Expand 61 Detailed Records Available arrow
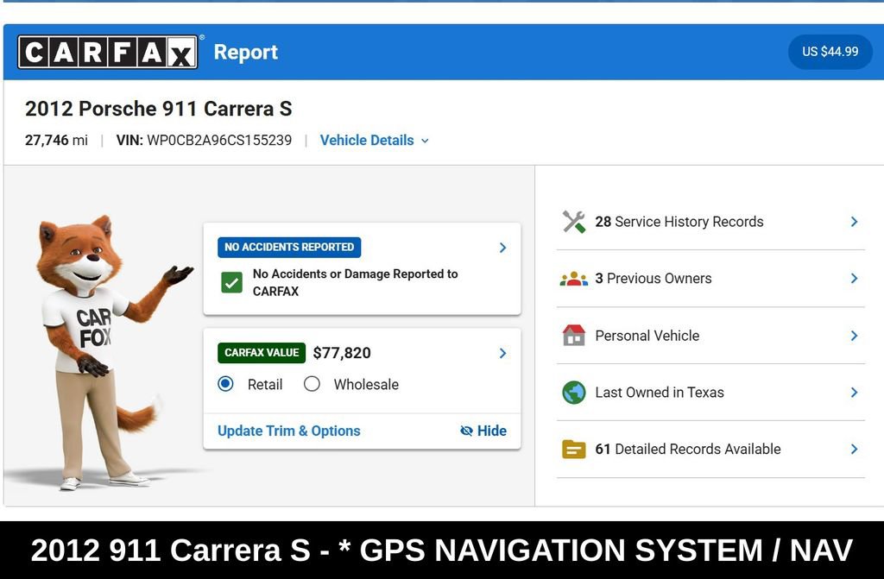Viewport: 884px width, 579px height. point(854,449)
